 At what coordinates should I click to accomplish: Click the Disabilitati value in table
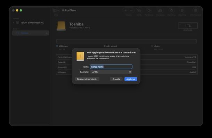(x=191, y=62)
